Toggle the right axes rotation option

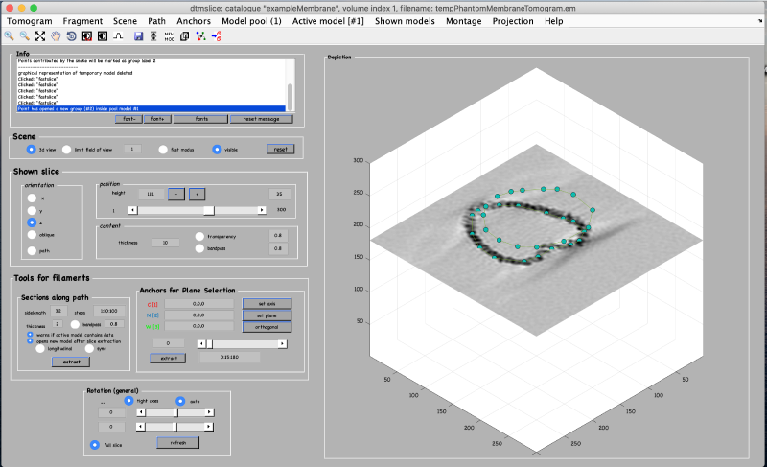128,401
